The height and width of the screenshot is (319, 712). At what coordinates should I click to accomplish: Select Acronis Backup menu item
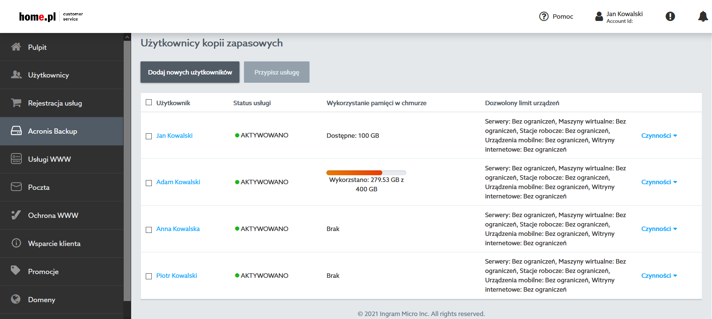pos(62,131)
